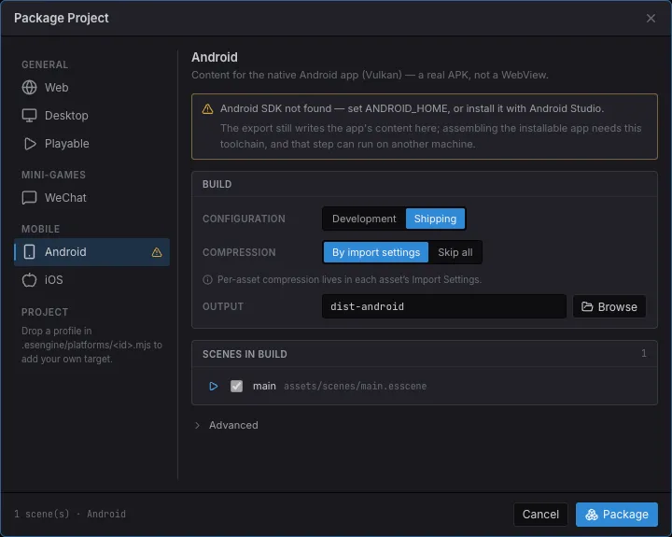Click the scene count number 1

pyautogui.click(x=644, y=353)
